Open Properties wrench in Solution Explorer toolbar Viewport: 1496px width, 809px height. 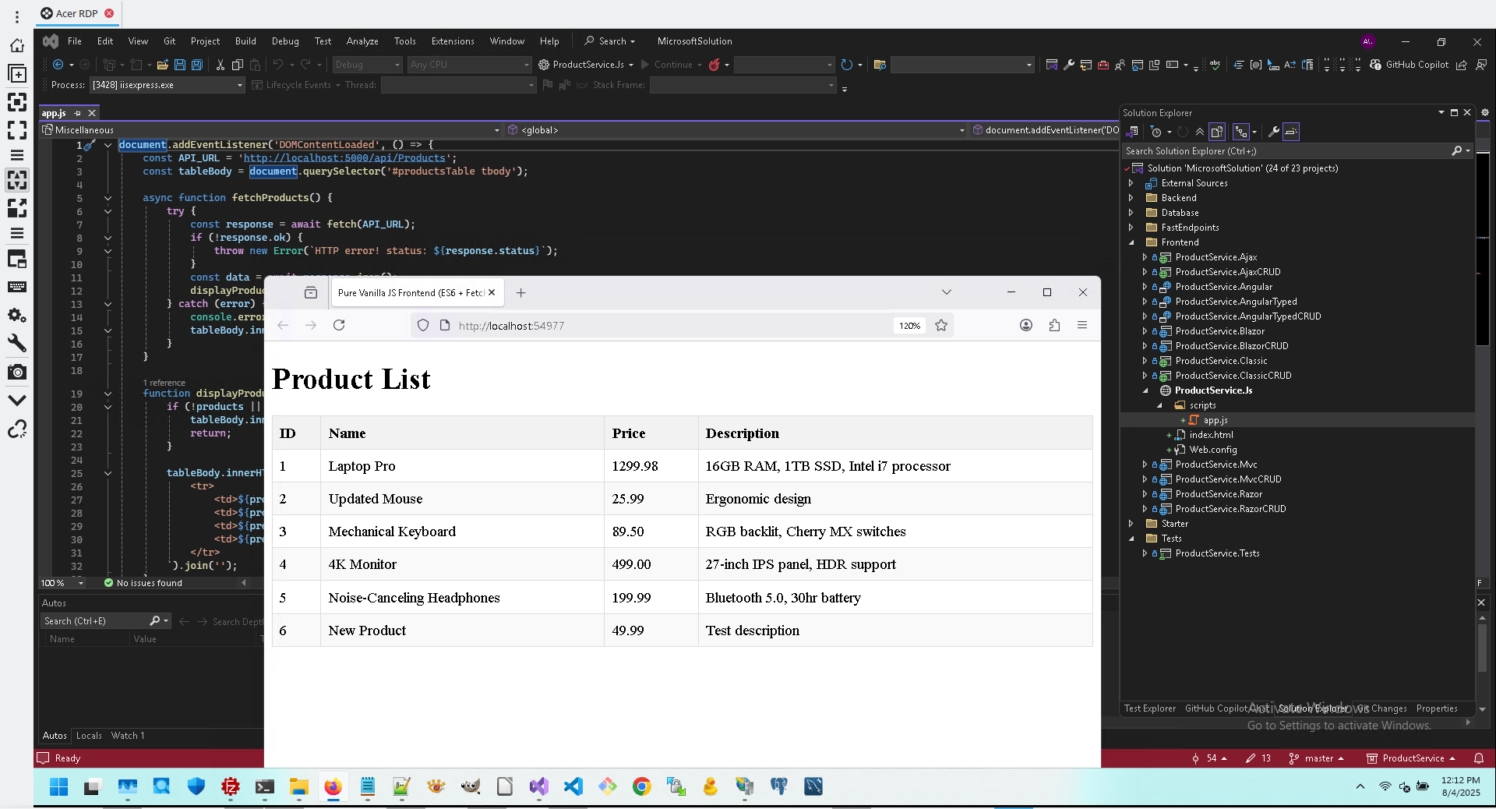point(1273,132)
